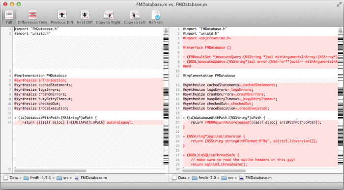Click right executeUpdate declaration line

tap(260, 61)
